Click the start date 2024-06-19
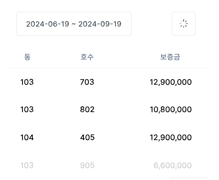Screen dimensions: 219x180 point(47,24)
